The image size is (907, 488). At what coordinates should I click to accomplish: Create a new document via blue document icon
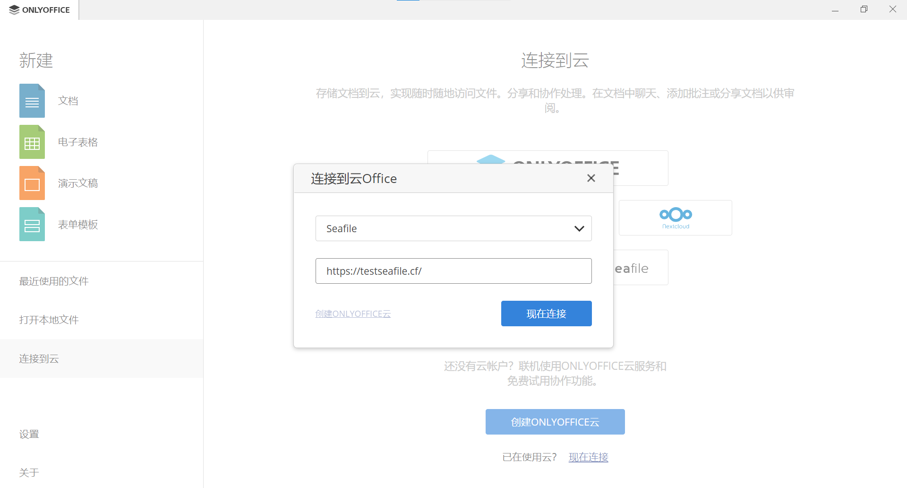click(32, 101)
